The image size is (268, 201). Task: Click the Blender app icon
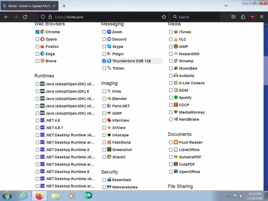tap(109, 99)
